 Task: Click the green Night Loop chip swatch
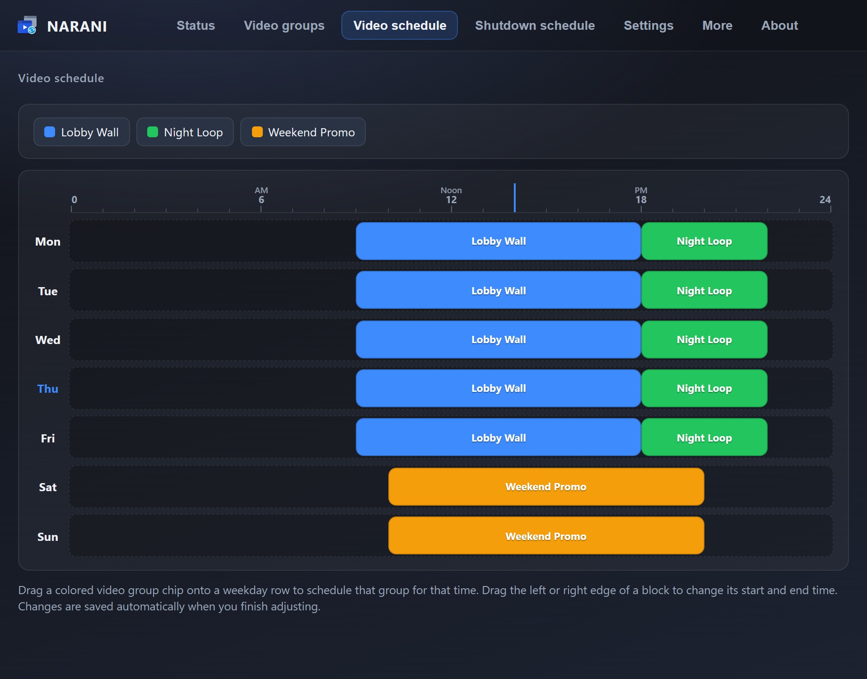click(x=153, y=132)
